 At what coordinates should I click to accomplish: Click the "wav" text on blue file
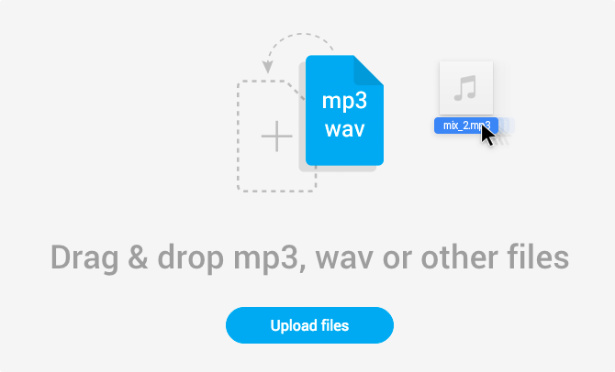(345, 129)
